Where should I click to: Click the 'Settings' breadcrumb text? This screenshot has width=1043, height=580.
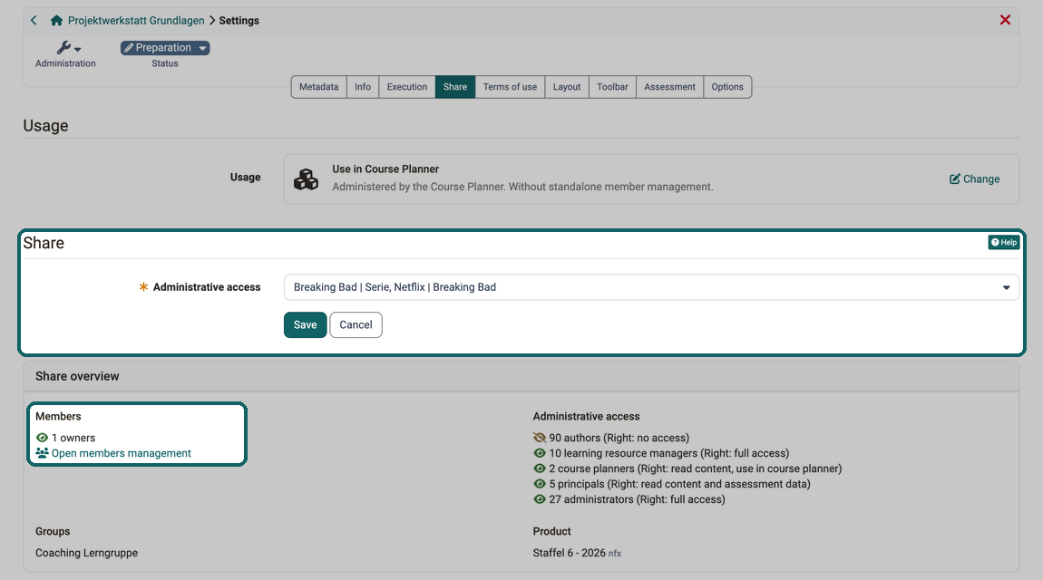tap(239, 21)
